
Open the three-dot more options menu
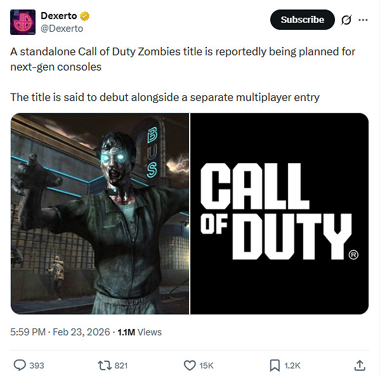click(363, 20)
